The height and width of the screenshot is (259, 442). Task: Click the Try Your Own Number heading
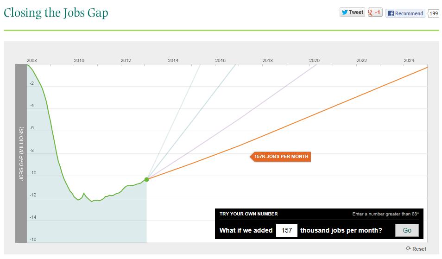(248, 214)
